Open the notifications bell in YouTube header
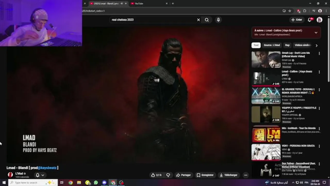 [310, 20]
